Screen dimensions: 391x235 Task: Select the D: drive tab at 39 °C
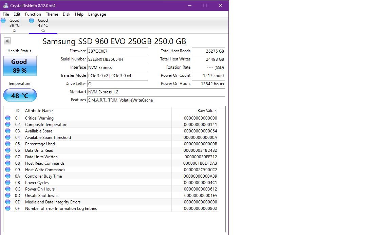click(x=15, y=25)
